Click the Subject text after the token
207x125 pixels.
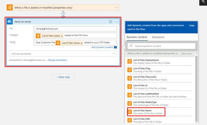(x=76, y=35)
